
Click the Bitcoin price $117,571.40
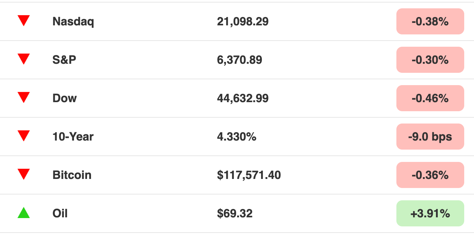click(249, 175)
